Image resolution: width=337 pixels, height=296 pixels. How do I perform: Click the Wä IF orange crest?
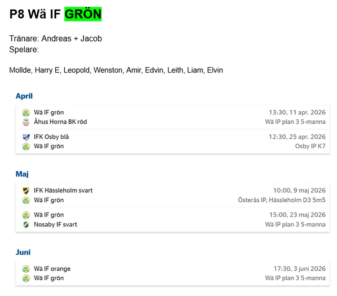point(26,269)
